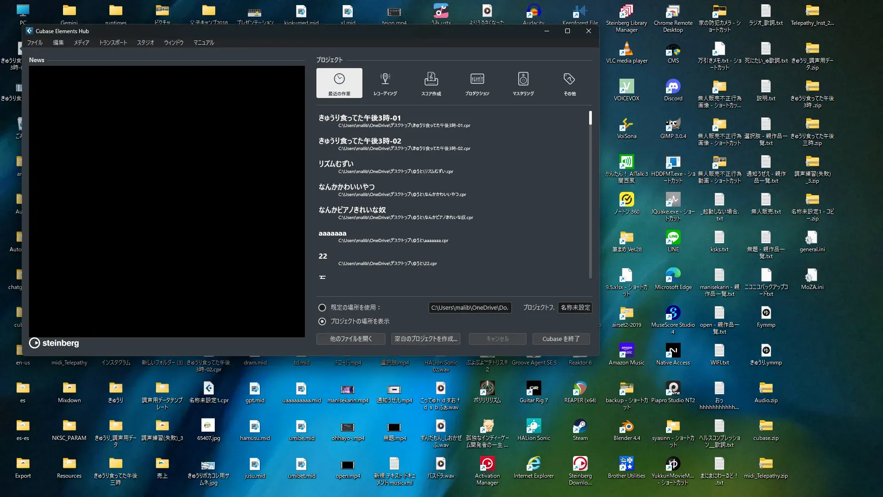Click the 名称未設定 project folder field
883x497 pixels.
[575, 307]
